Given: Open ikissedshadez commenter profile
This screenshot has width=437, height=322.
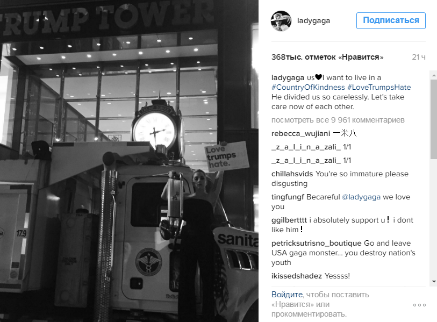Looking at the screenshot, I should [297, 276].
